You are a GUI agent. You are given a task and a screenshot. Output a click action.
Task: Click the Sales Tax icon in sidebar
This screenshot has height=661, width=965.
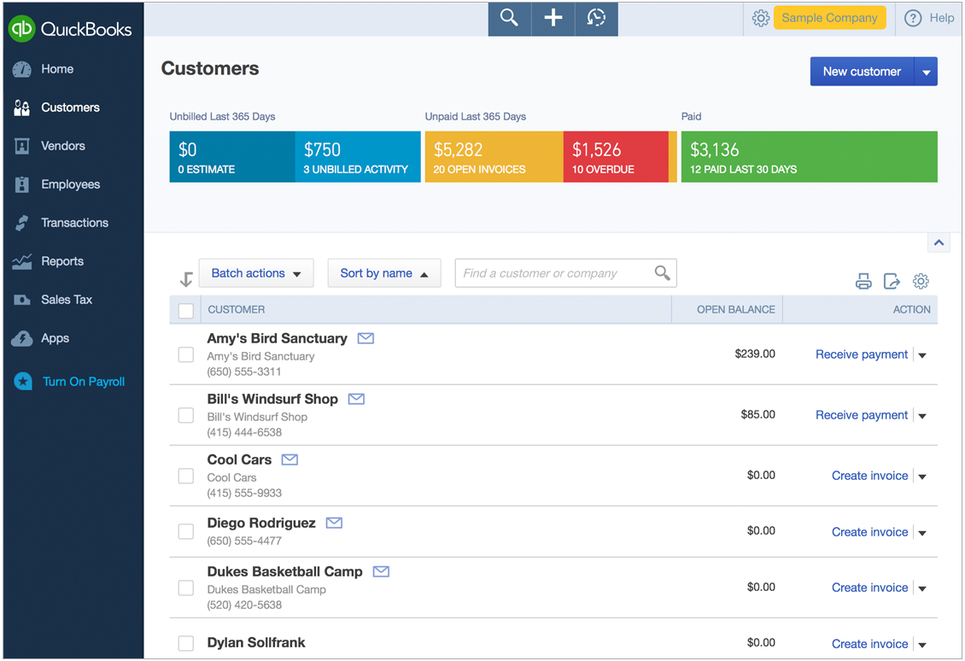point(21,300)
